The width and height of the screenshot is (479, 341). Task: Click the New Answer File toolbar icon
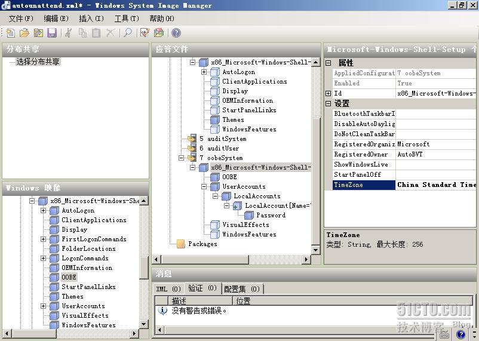pyautogui.click(x=10, y=33)
